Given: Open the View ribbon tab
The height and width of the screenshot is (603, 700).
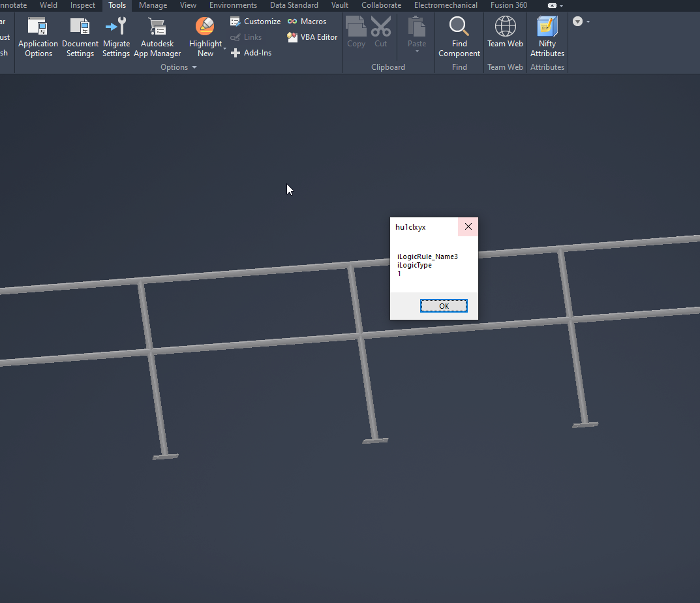Looking at the screenshot, I should pyautogui.click(x=188, y=5).
